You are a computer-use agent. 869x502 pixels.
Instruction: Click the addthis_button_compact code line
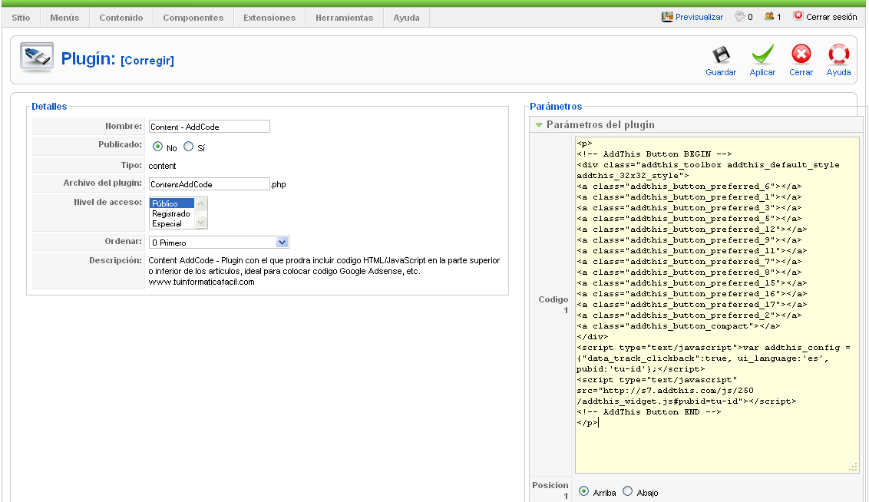(x=678, y=326)
